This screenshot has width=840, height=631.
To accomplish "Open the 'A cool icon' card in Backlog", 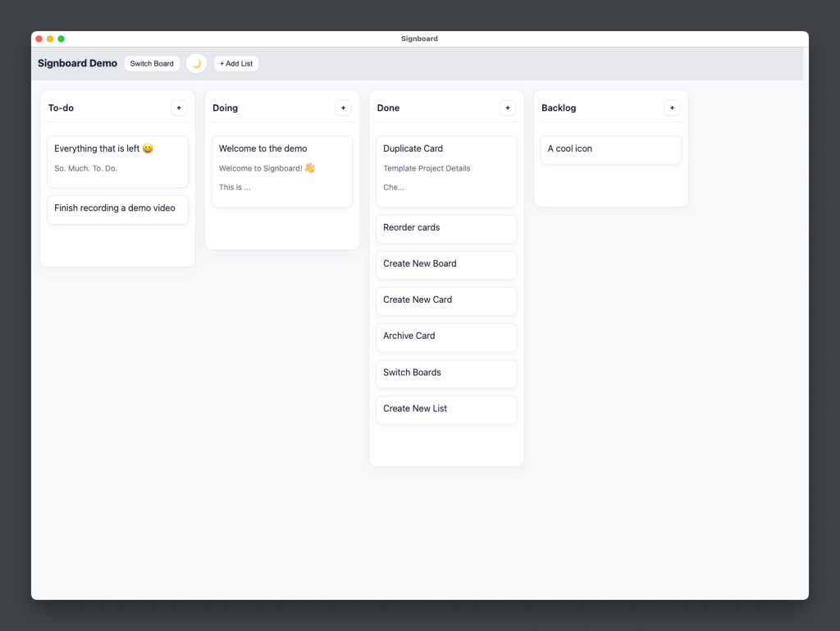I will [610, 150].
